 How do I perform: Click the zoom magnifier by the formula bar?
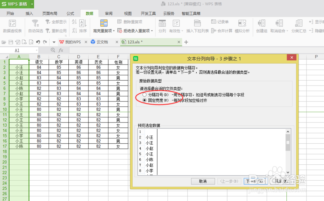pos(53,50)
